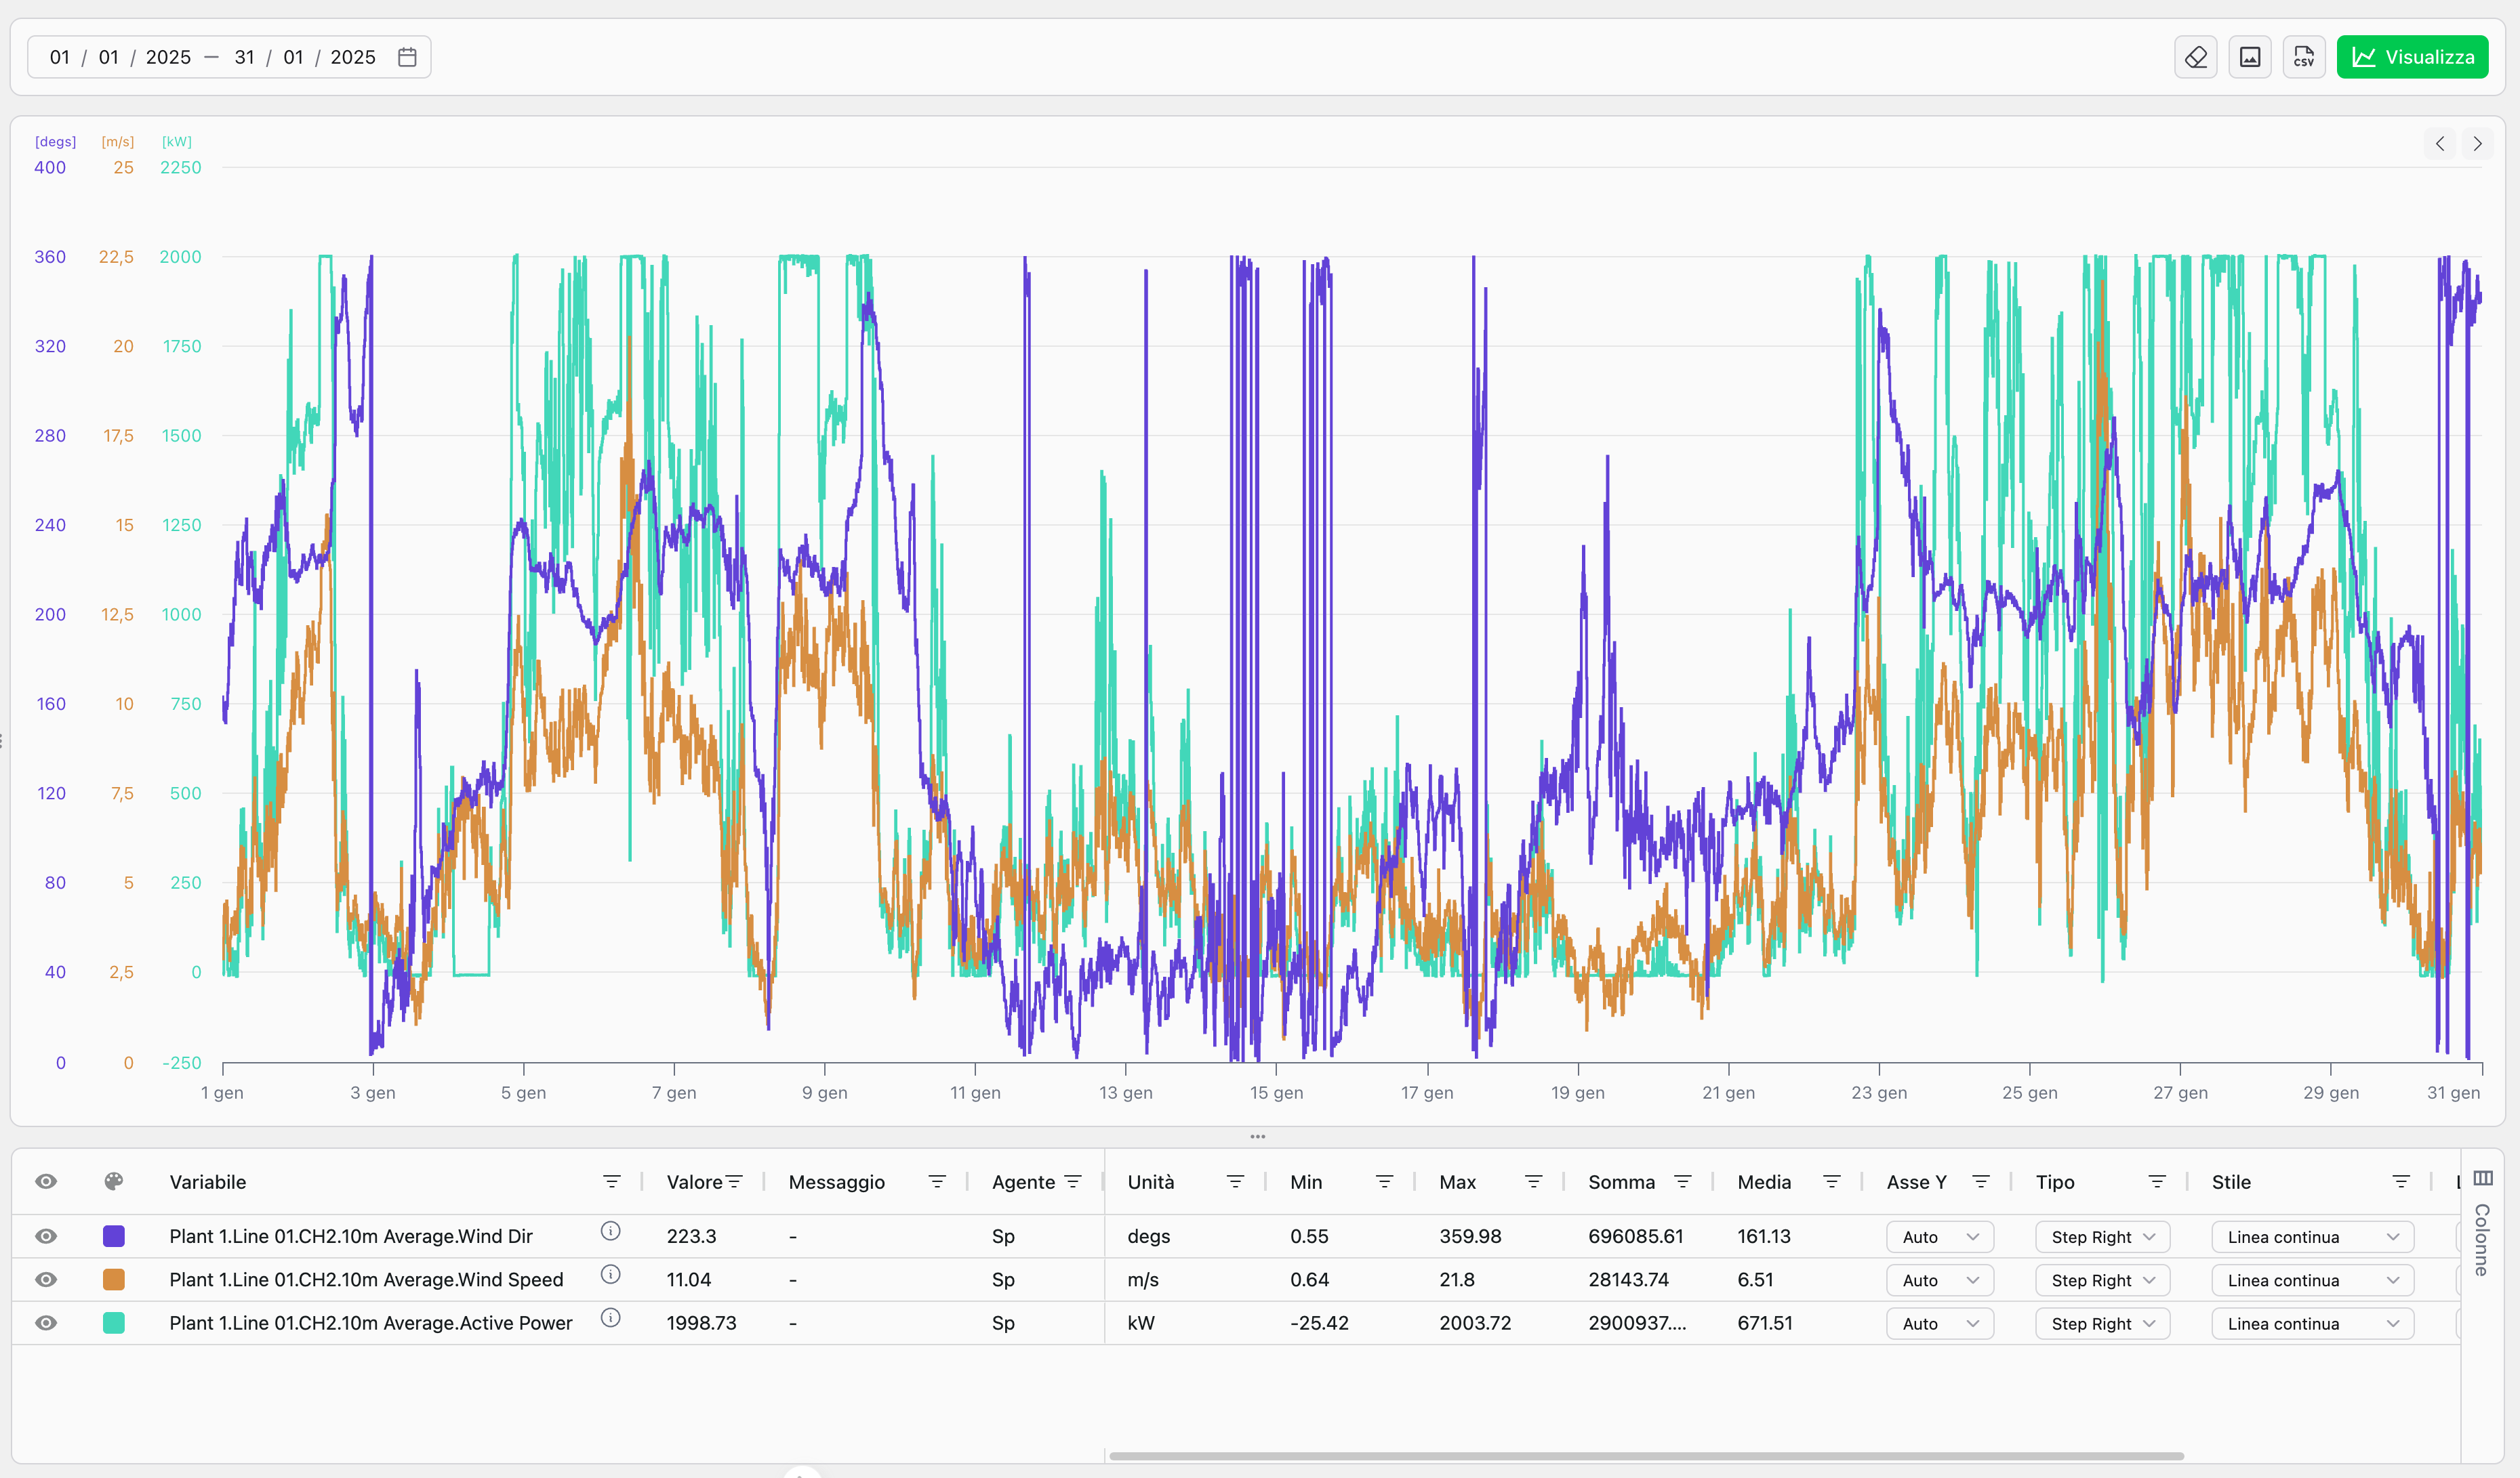Click the palette icon in the table header
Screen dimensions: 2520x1478
point(114,1181)
